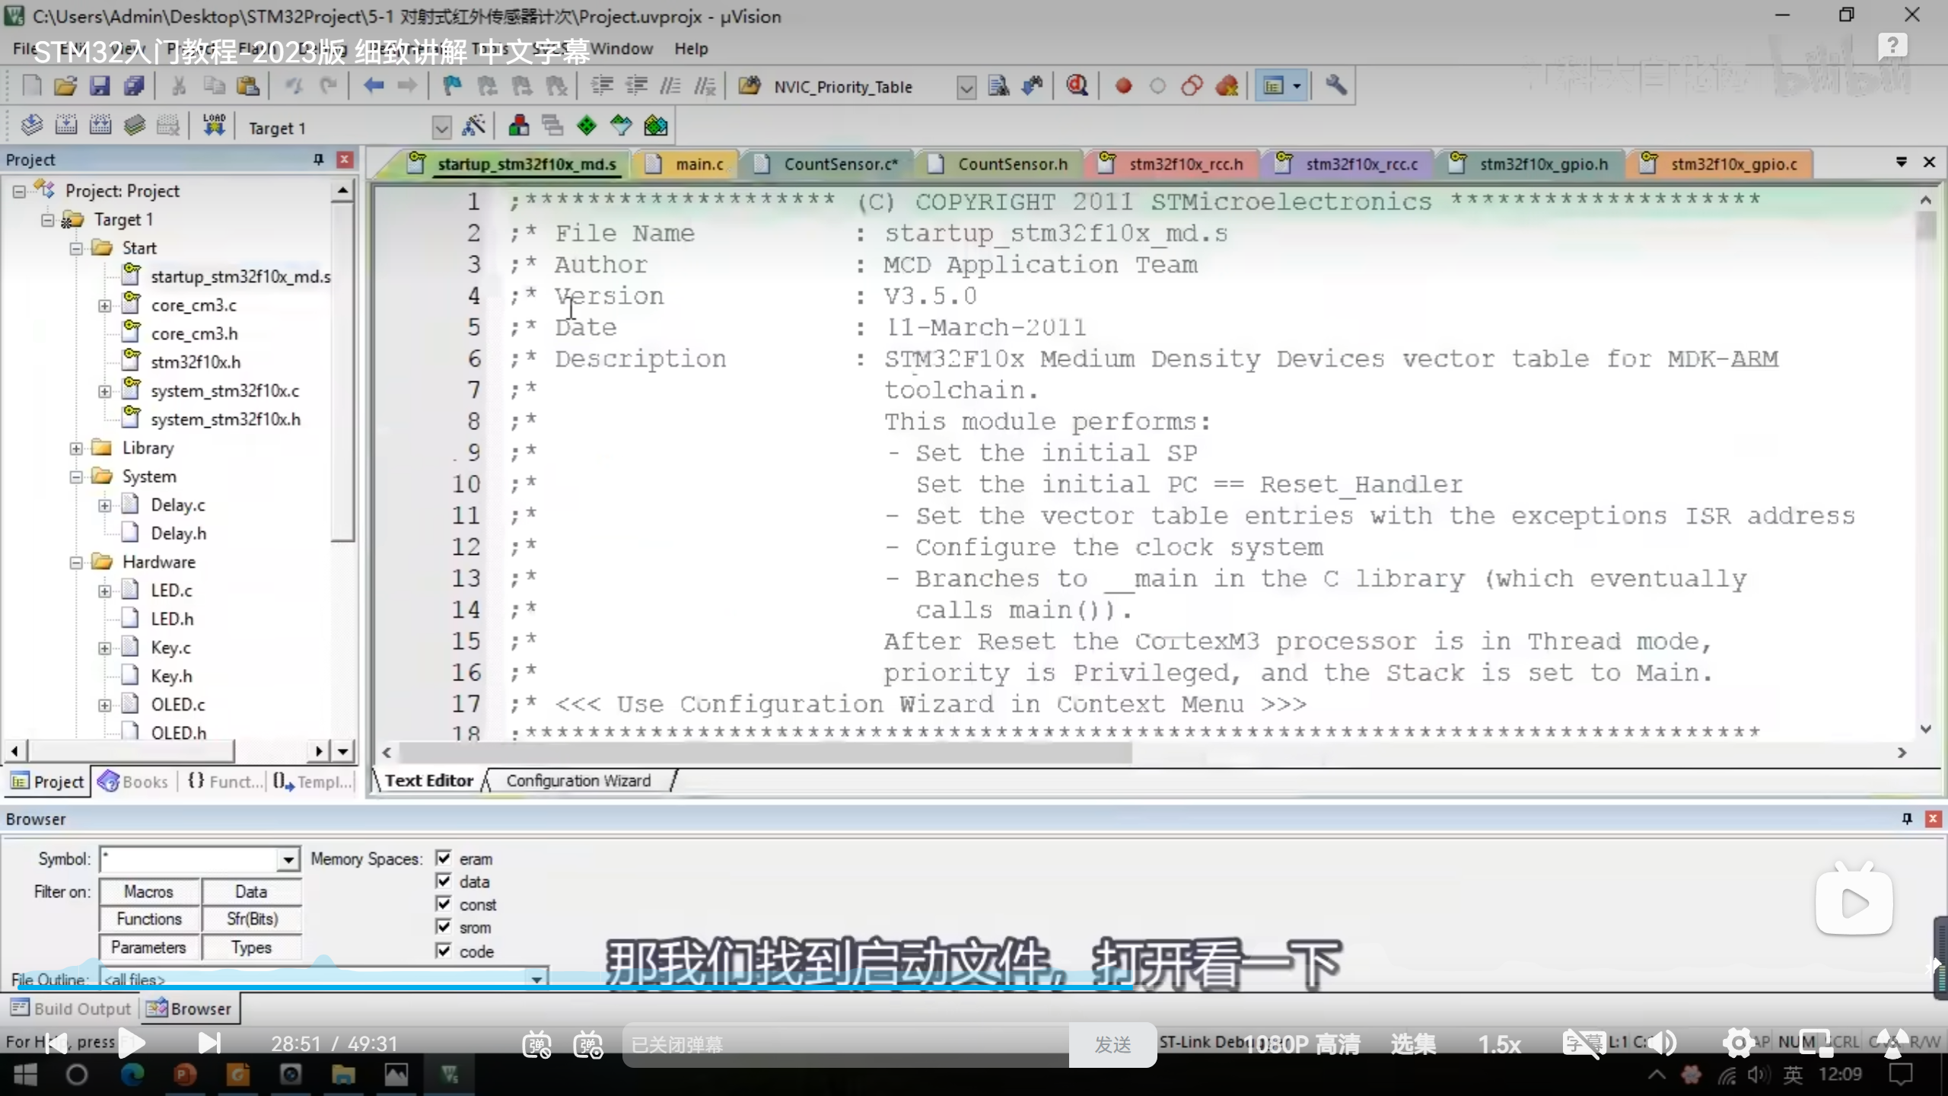Click the video progress bar
This screenshot has width=1948, height=1096.
[x=974, y=987]
